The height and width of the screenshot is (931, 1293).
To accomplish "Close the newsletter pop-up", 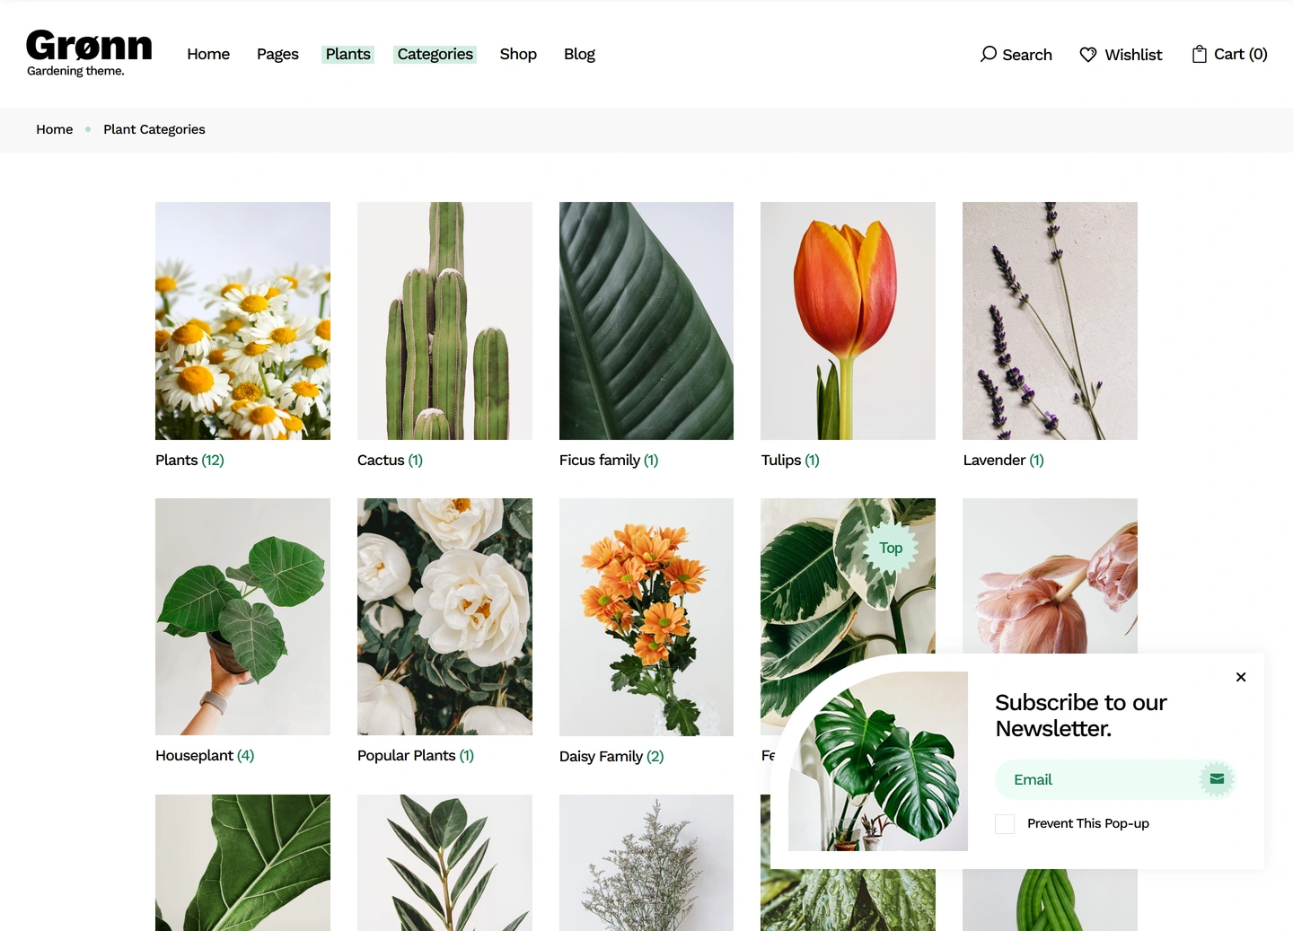I will click(x=1241, y=677).
